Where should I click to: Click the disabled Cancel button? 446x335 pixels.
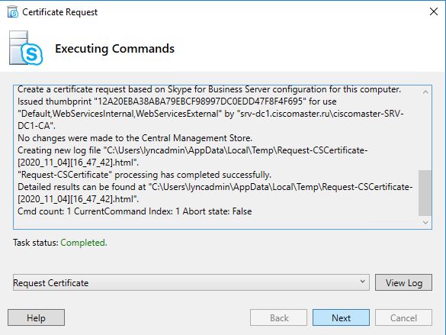click(403, 317)
